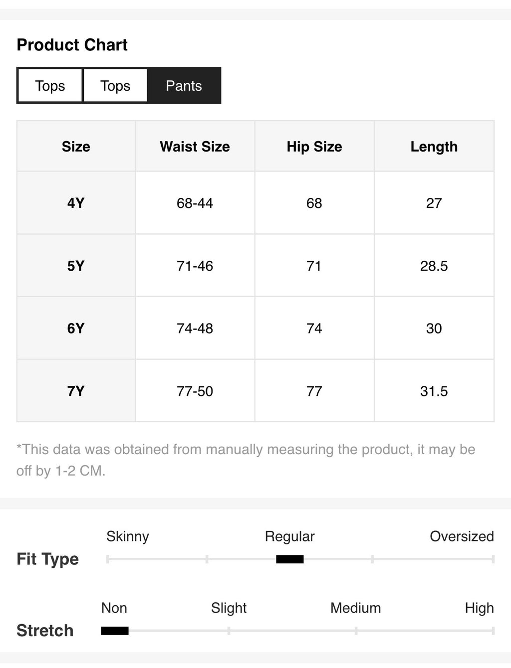
Task: Click the High stretch label
Action: point(479,608)
